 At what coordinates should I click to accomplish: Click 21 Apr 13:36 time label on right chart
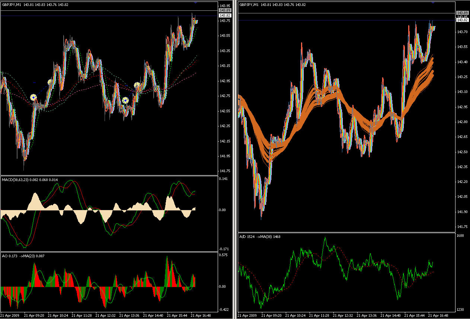[x=367, y=315]
